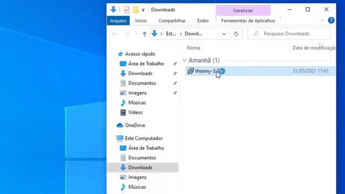Screen dimensions: 345x194
Task: Open Documentos under Este Computador
Action: (142, 158)
